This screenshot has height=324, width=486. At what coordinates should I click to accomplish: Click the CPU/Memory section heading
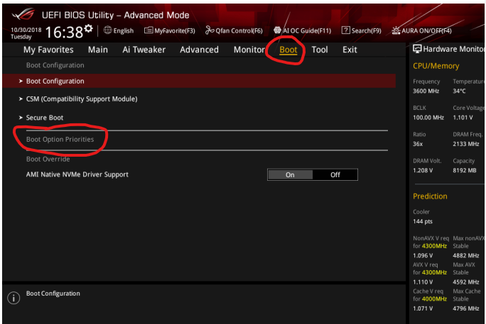(x=436, y=66)
